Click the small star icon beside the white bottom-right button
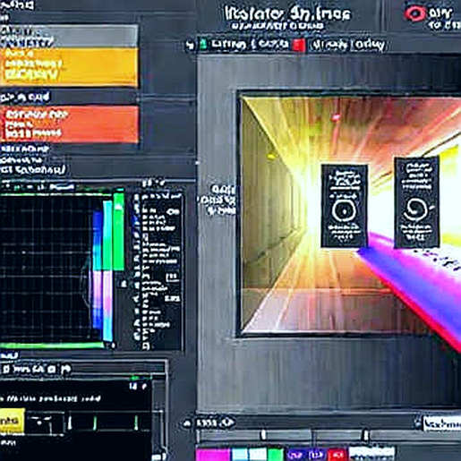This screenshot has height=461, width=461. coord(418,423)
